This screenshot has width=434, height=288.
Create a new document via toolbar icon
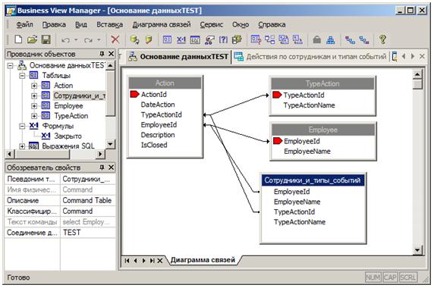pyautogui.click(x=18, y=39)
